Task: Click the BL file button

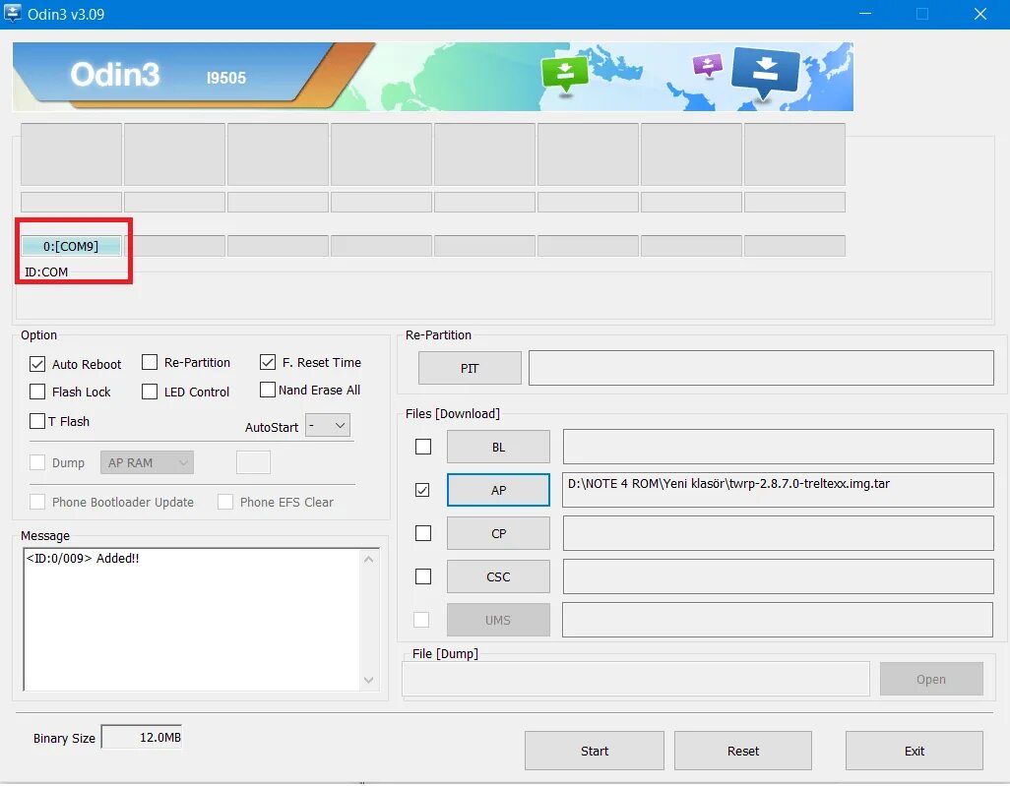Action: (x=498, y=447)
